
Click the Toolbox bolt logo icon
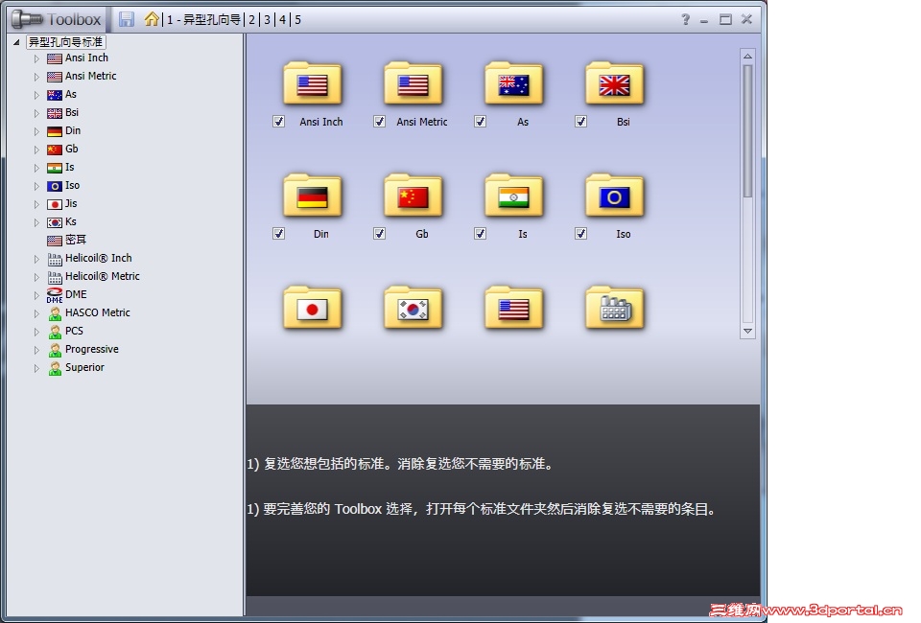[x=27, y=19]
